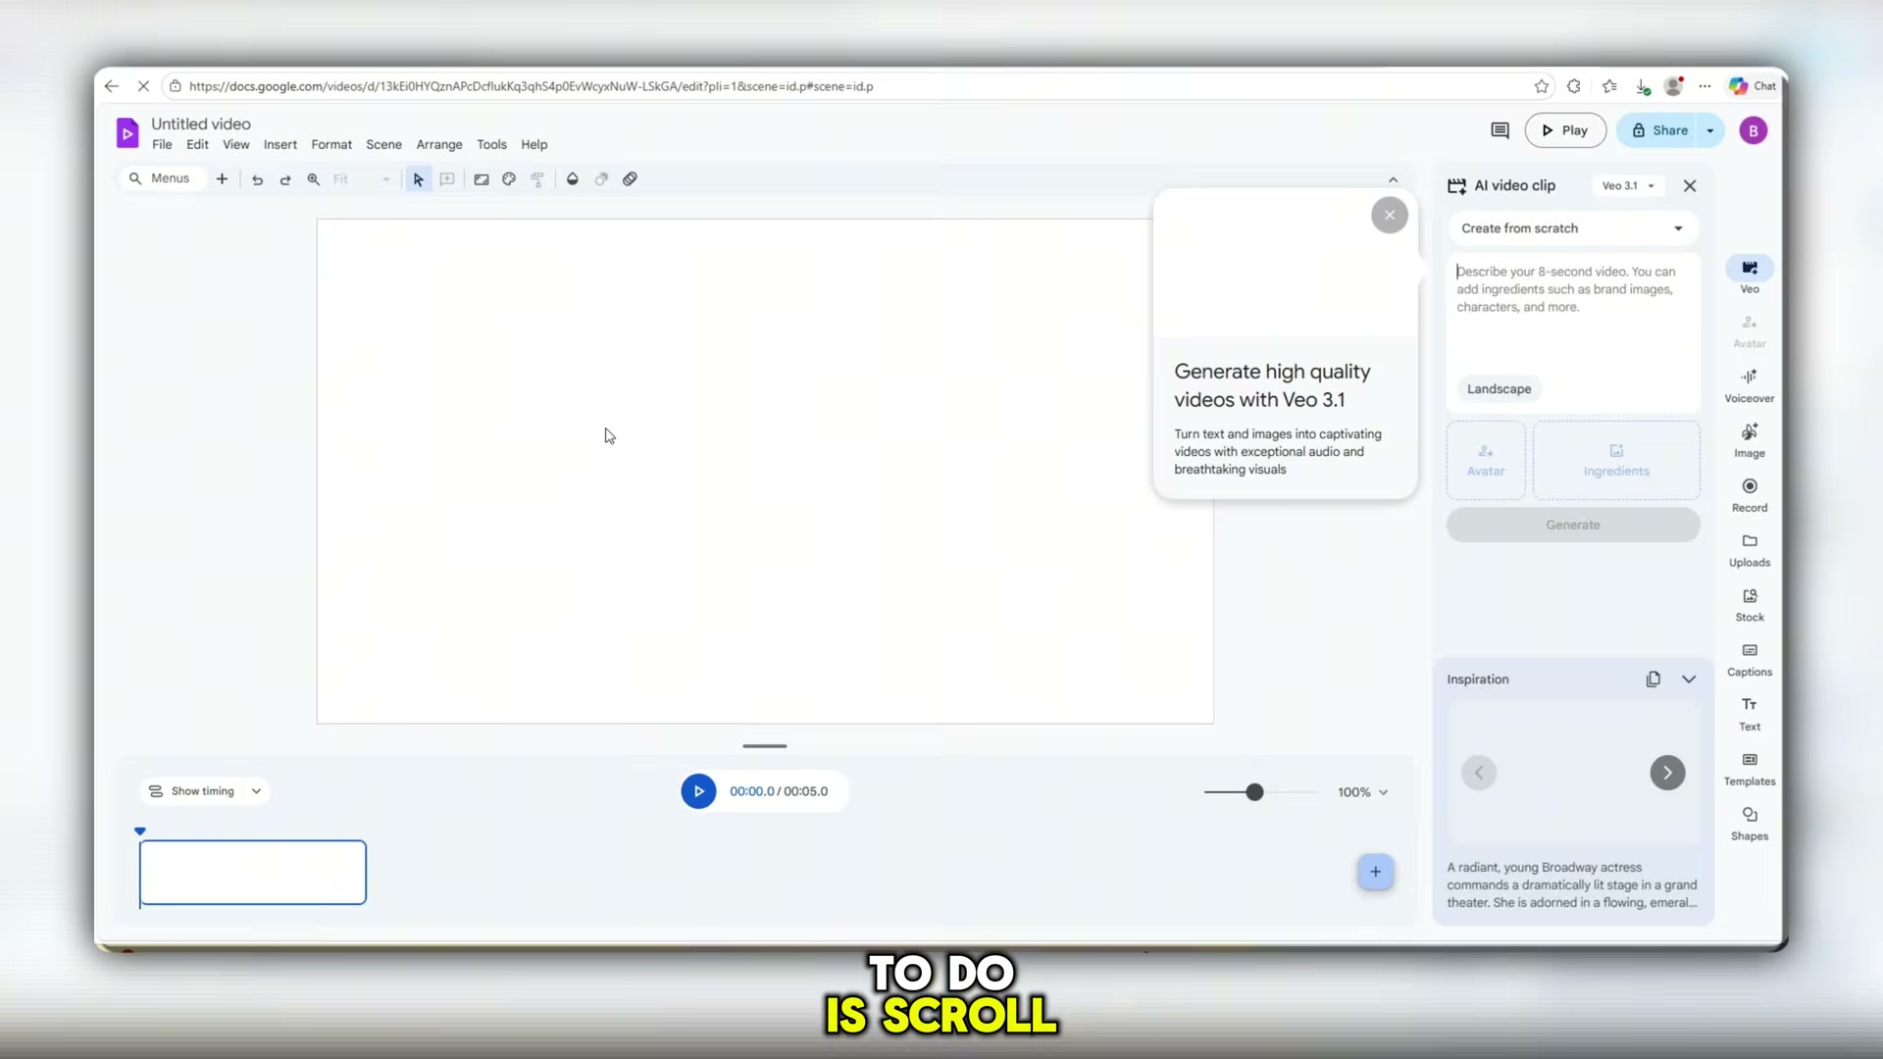Click the insert link toolbar icon
Viewport: 1883px width, 1059px height.
coord(630,179)
